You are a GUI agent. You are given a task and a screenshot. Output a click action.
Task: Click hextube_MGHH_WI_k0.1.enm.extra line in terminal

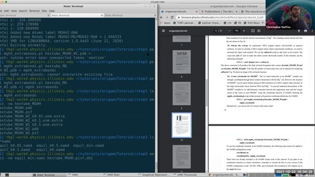click(x=31, y=120)
